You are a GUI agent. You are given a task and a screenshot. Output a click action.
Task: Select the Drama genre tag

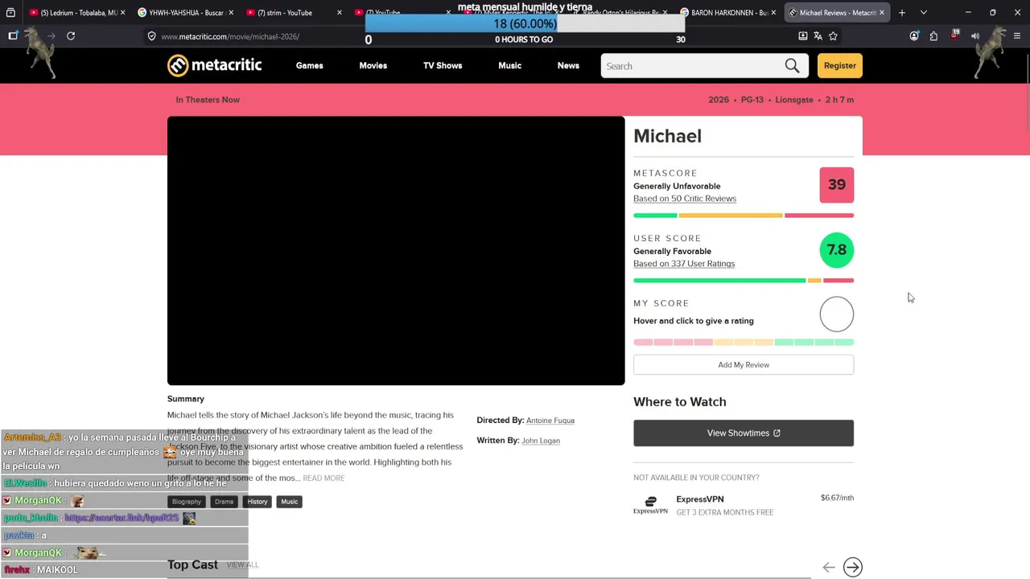point(224,502)
